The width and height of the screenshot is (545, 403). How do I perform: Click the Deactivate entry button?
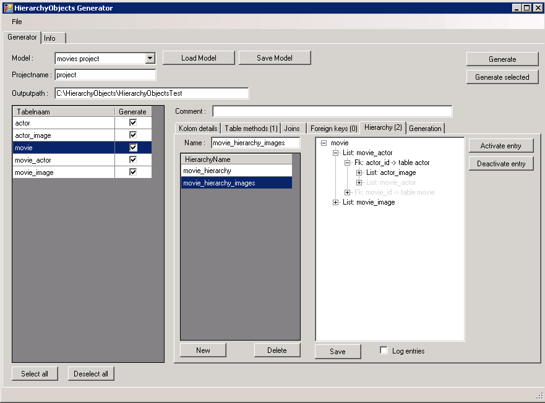(501, 164)
